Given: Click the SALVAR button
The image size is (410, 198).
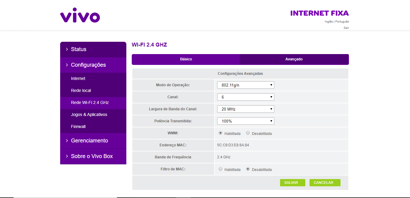Looking at the screenshot, I should pyautogui.click(x=293, y=183).
